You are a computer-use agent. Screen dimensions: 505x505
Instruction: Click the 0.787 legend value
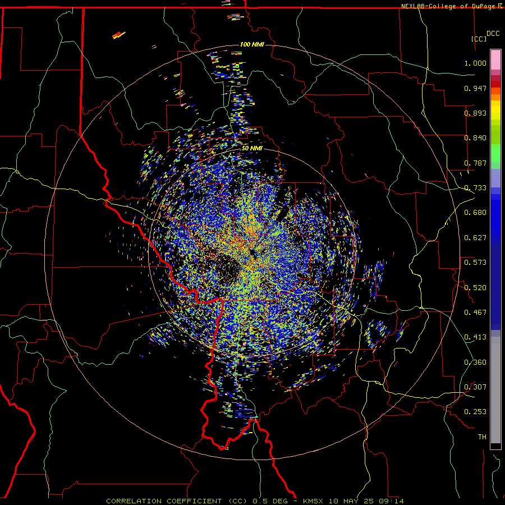[x=475, y=163]
